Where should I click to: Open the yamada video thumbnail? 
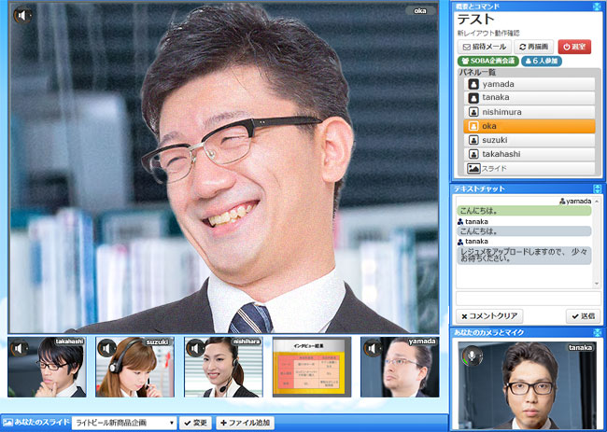400,367
